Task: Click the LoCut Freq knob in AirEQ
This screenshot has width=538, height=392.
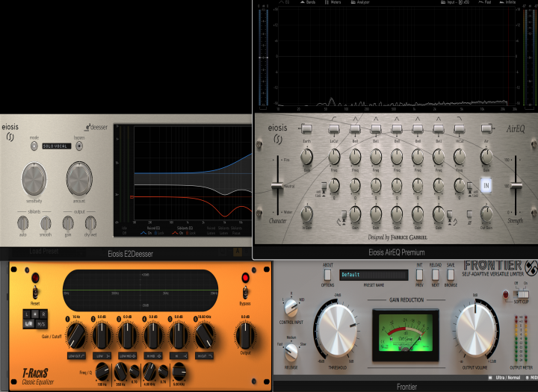Action: point(334,157)
